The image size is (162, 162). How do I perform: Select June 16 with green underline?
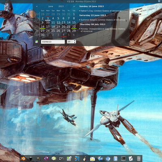(x=43, y=27)
